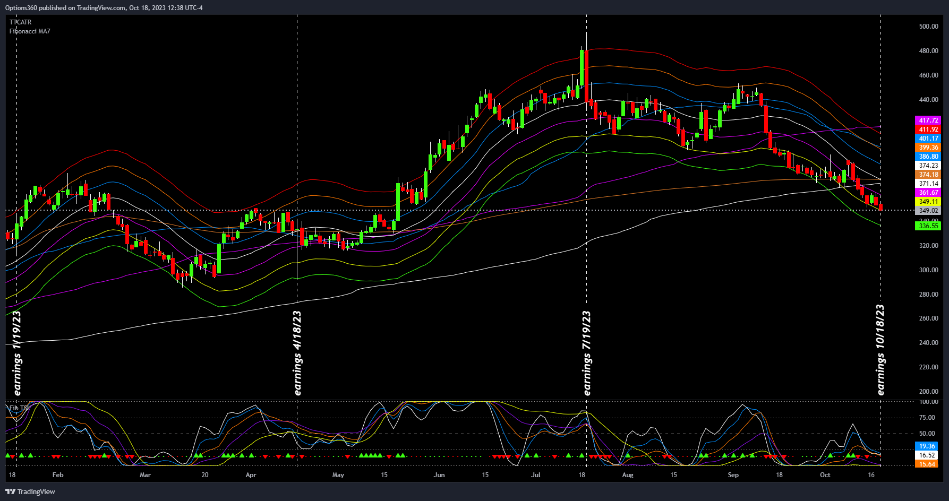Screen dimensions: 949x501
Task: Click the Aug label on time axis
Action: (628, 475)
